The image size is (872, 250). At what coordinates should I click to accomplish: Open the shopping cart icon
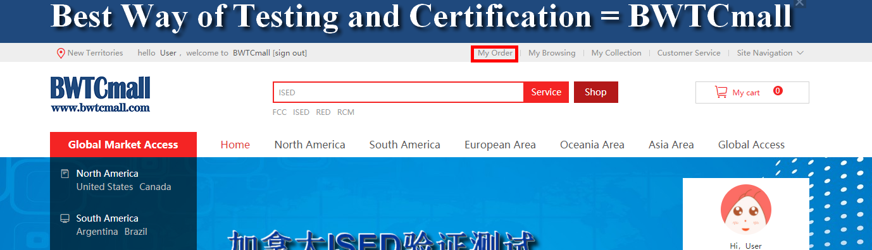click(721, 92)
